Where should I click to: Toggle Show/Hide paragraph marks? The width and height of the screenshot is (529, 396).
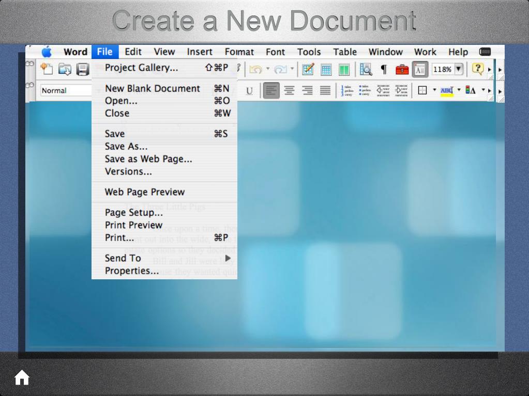click(x=384, y=70)
